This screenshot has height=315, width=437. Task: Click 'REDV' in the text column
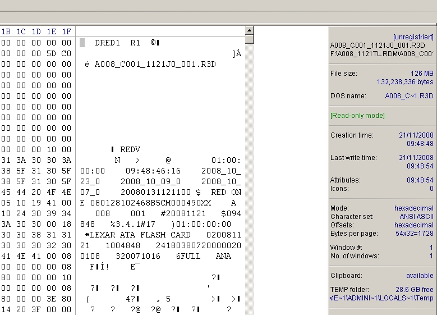130,149
